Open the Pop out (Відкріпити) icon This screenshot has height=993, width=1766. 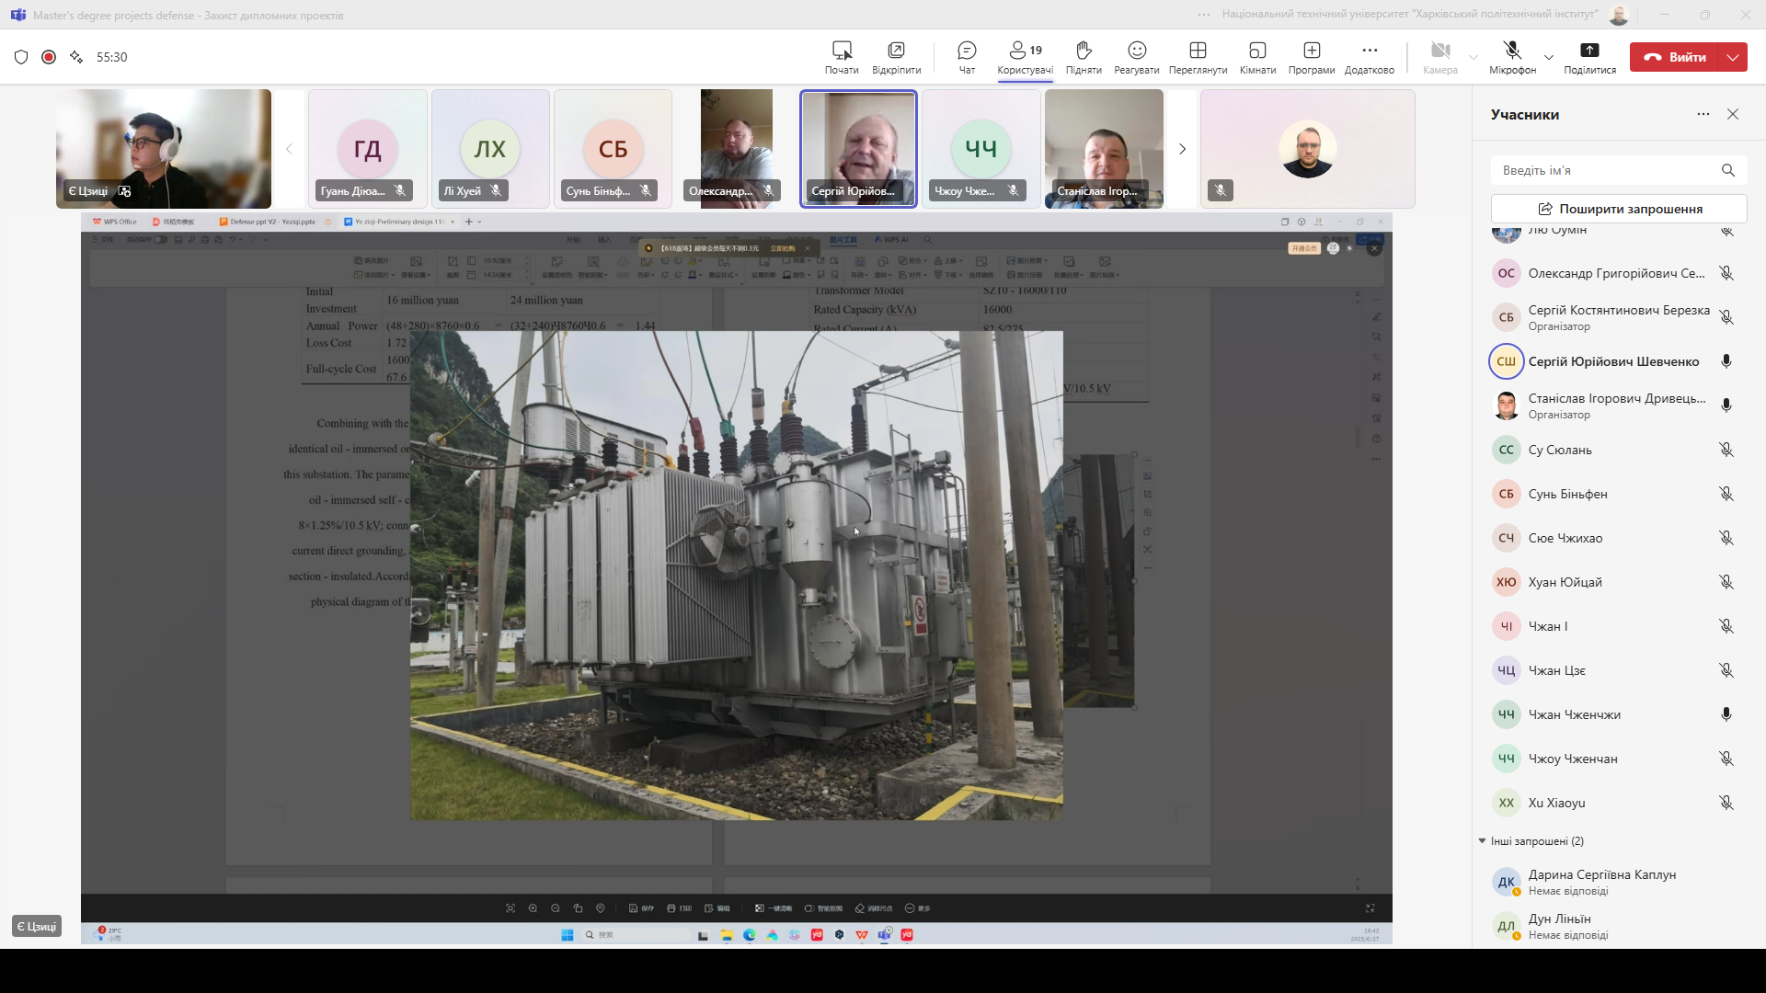click(896, 51)
